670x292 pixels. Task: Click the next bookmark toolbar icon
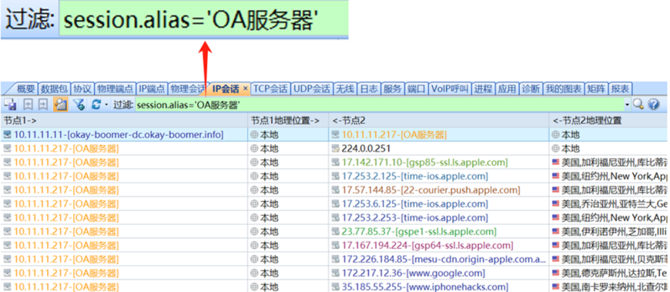[43, 105]
